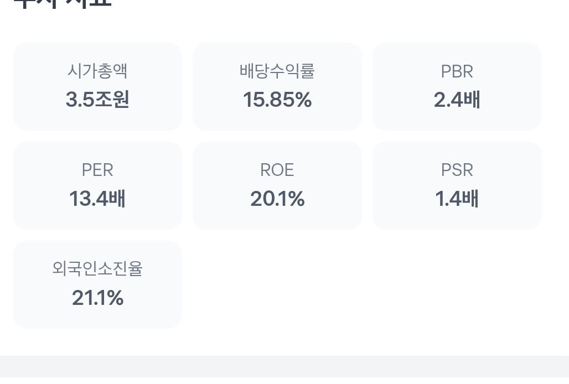Click the 시가총액 label

pyautogui.click(x=97, y=71)
